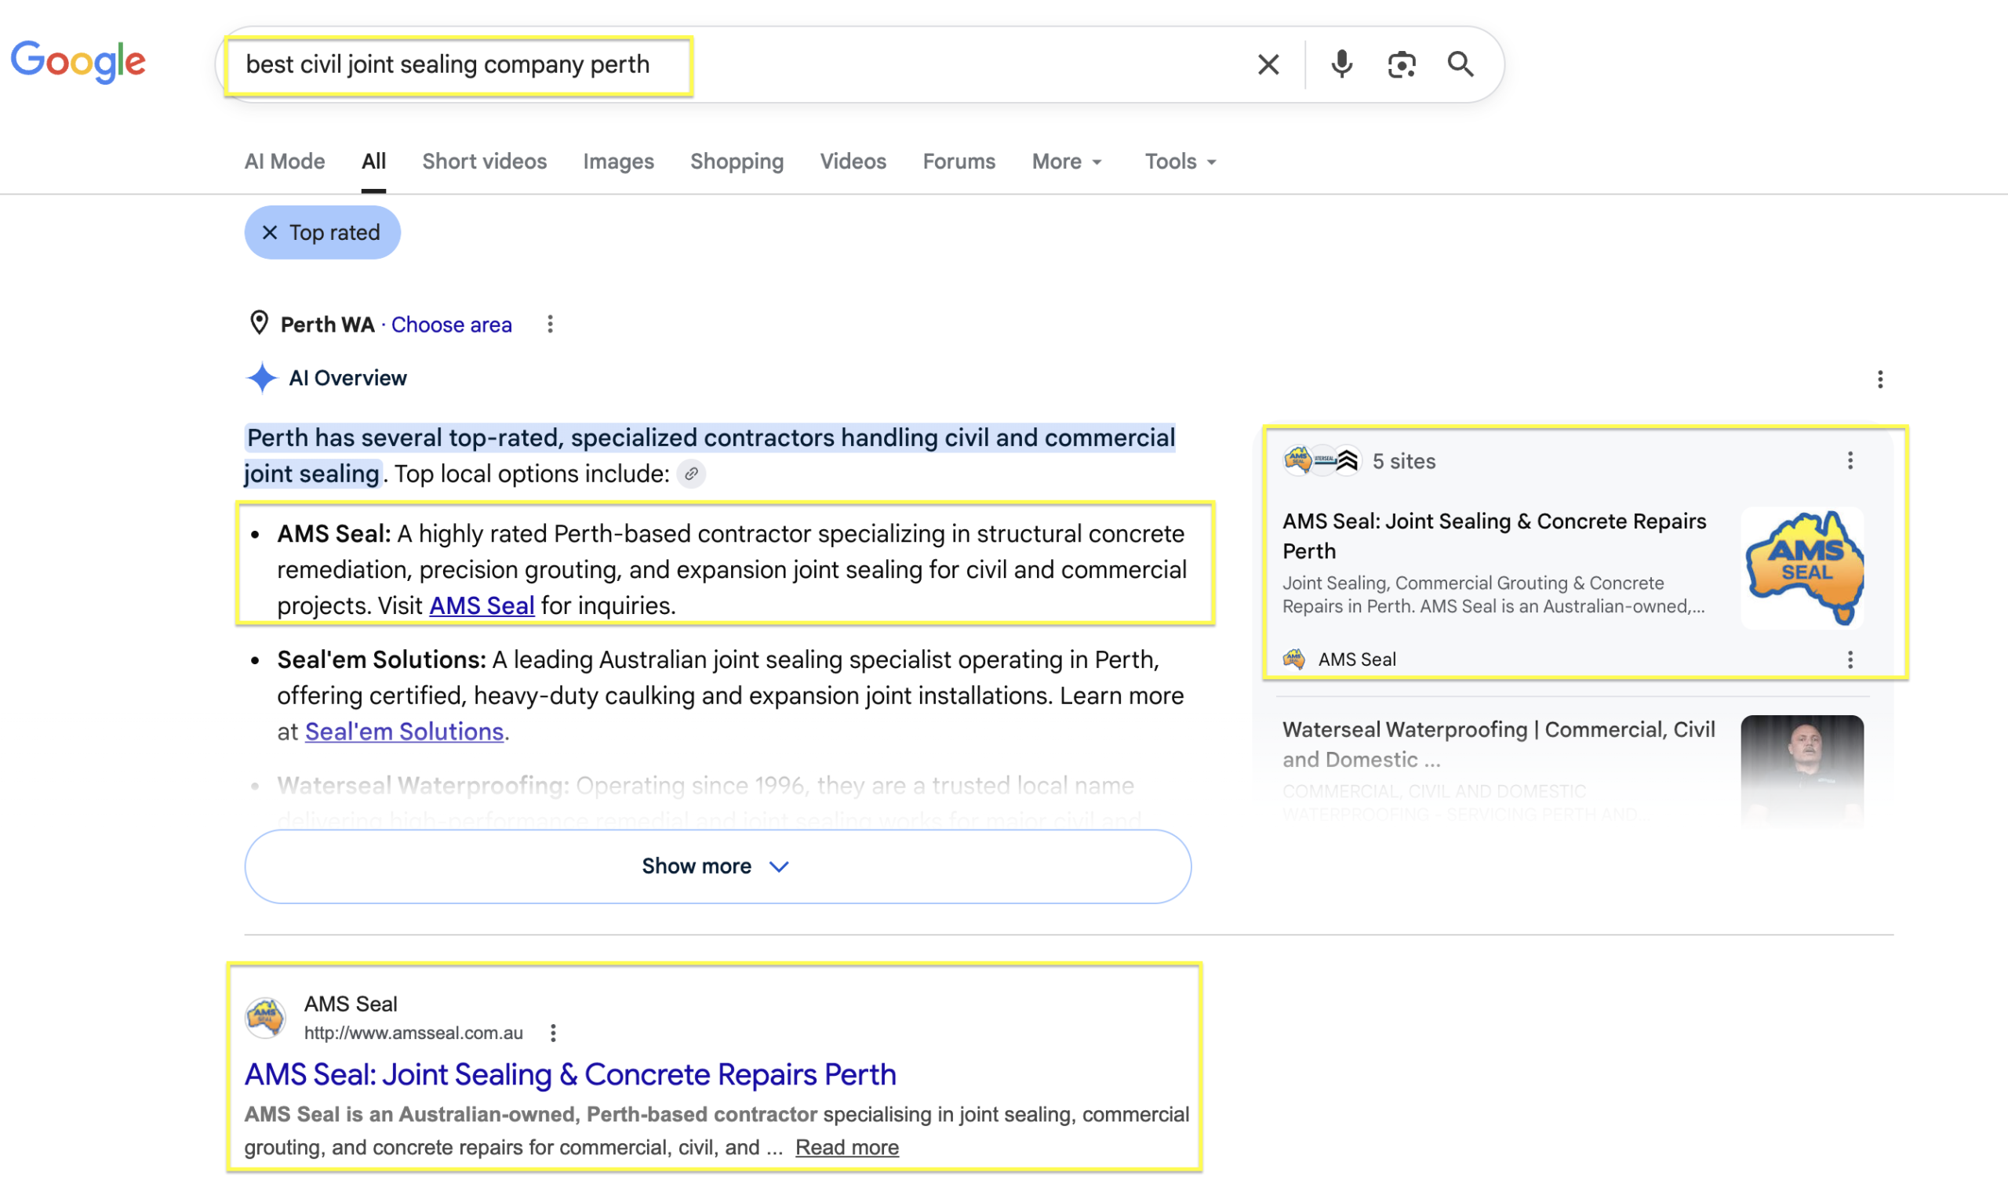Open the Short videos tab
The width and height of the screenshot is (2008, 1195).
(484, 161)
